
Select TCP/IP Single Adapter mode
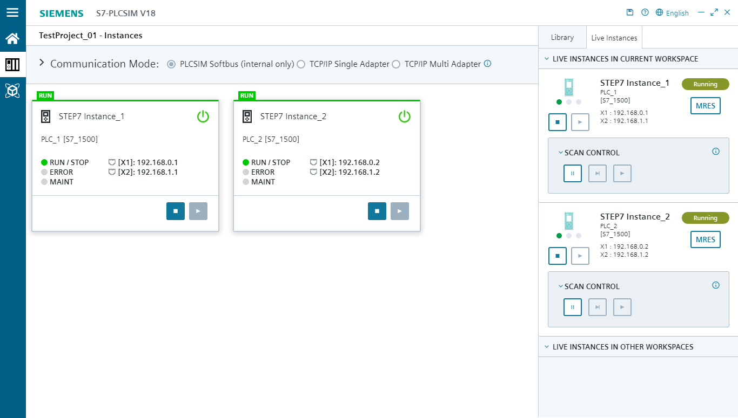301,64
